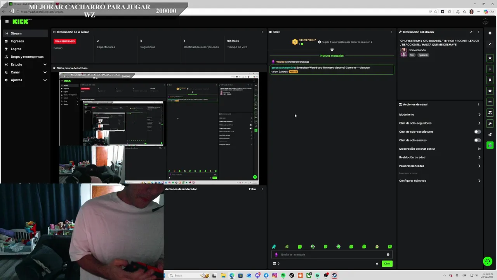Open Acciones de canal three-dot menu
This screenshot has width=497, height=280.
(x=478, y=104)
